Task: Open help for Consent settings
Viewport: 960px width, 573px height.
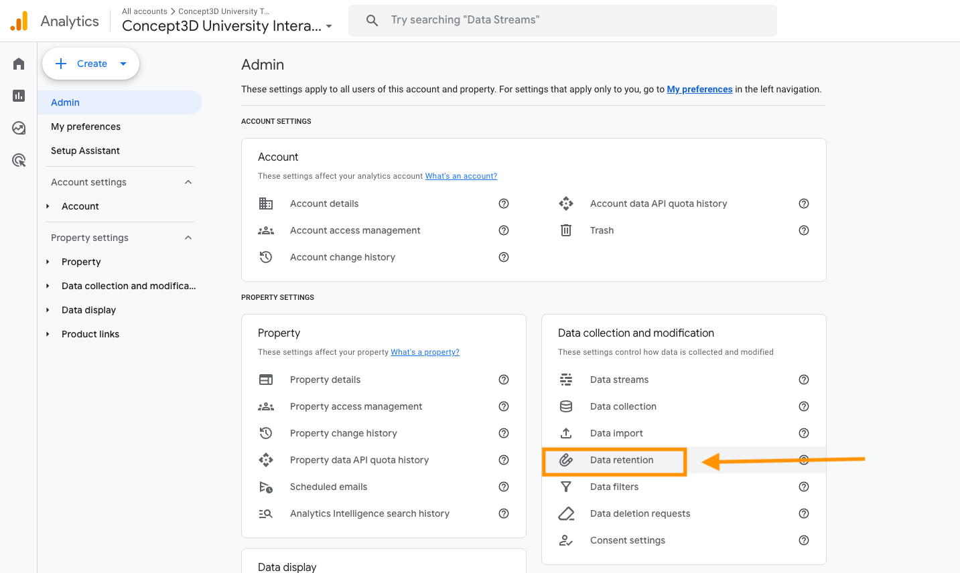Action: click(804, 540)
